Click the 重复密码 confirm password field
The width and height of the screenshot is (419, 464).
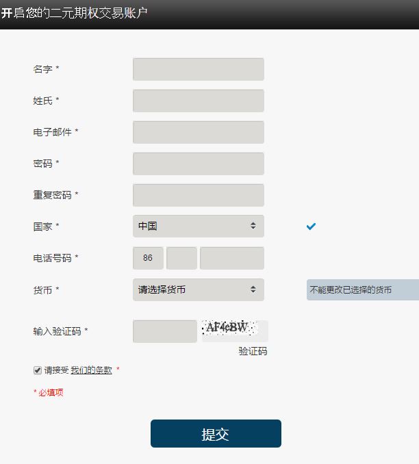[x=198, y=195]
